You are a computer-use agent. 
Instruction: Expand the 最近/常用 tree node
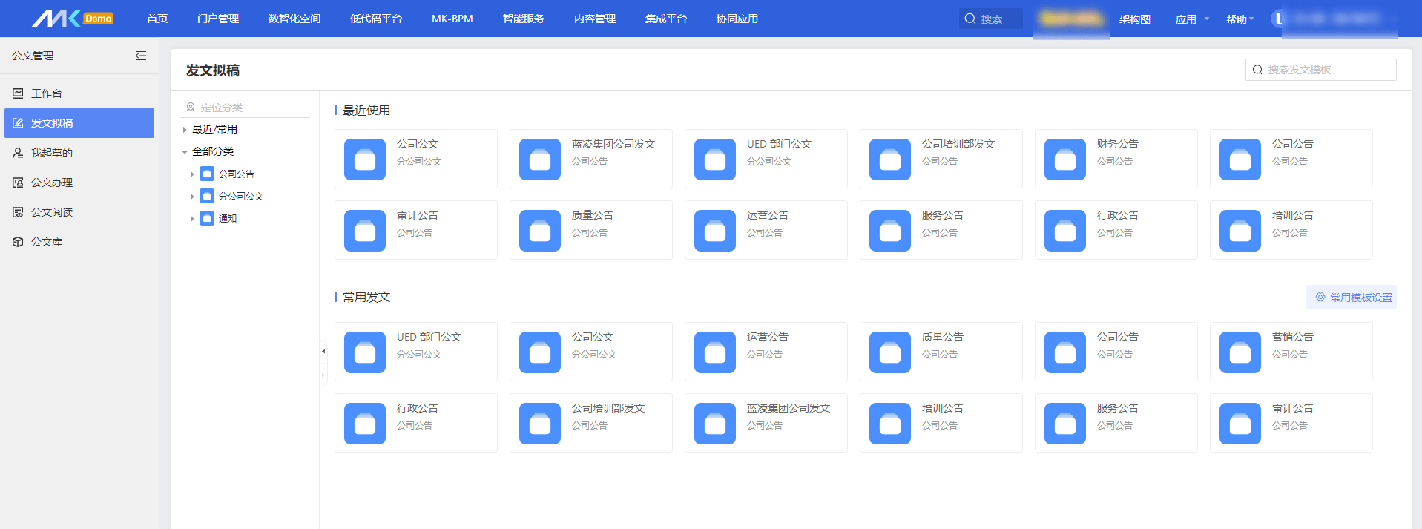[x=185, y=130]
